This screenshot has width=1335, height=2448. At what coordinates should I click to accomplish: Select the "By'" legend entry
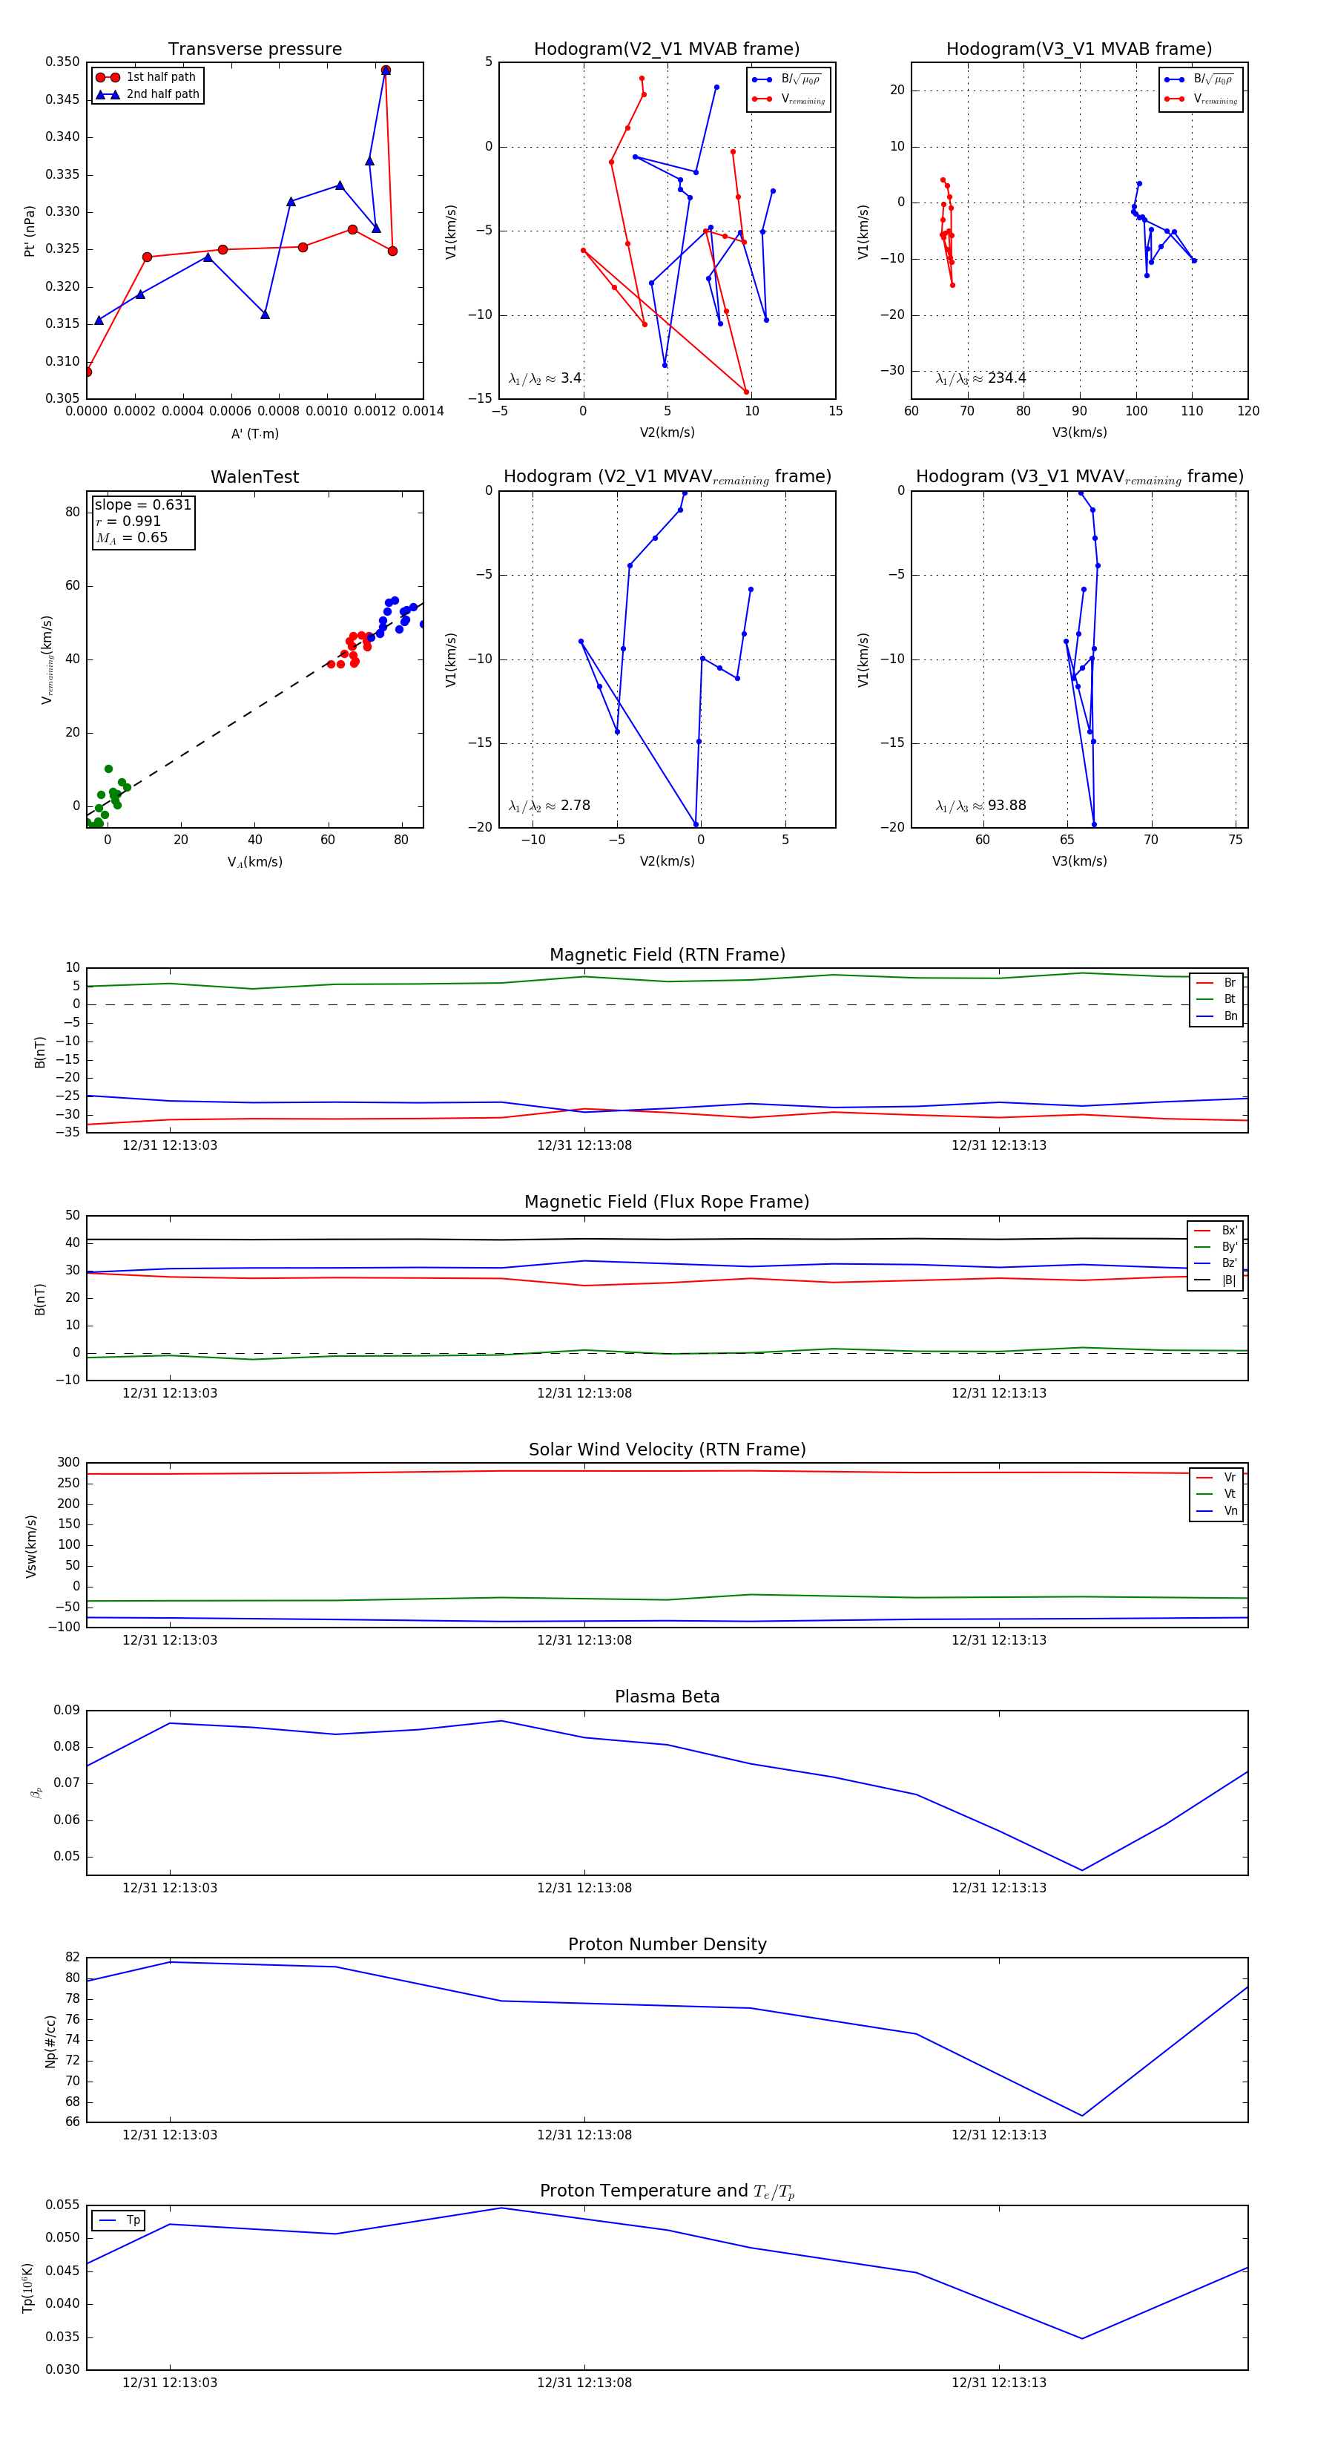pyautogui.click(x=1216, y=1247)
